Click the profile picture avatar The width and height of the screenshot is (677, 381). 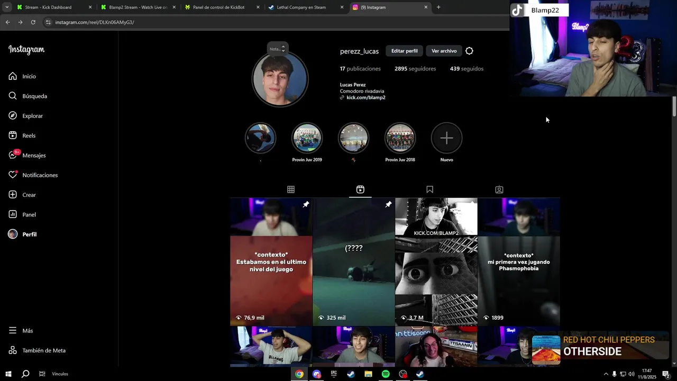coord(280,79)
